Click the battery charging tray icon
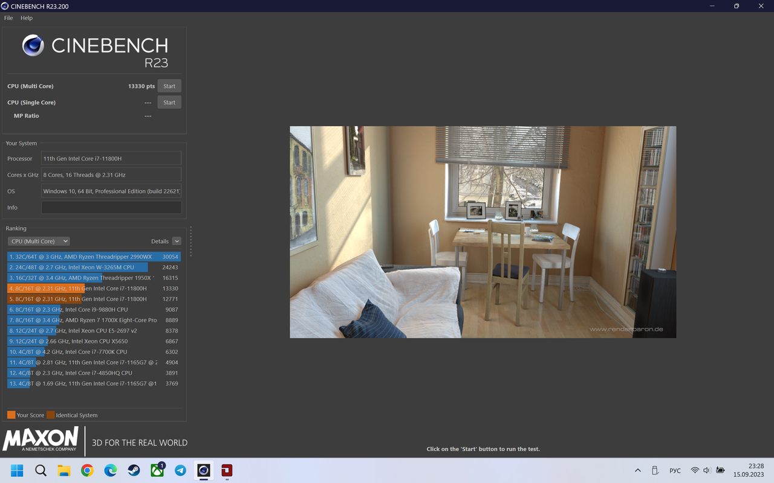 [x=720, y=470]
